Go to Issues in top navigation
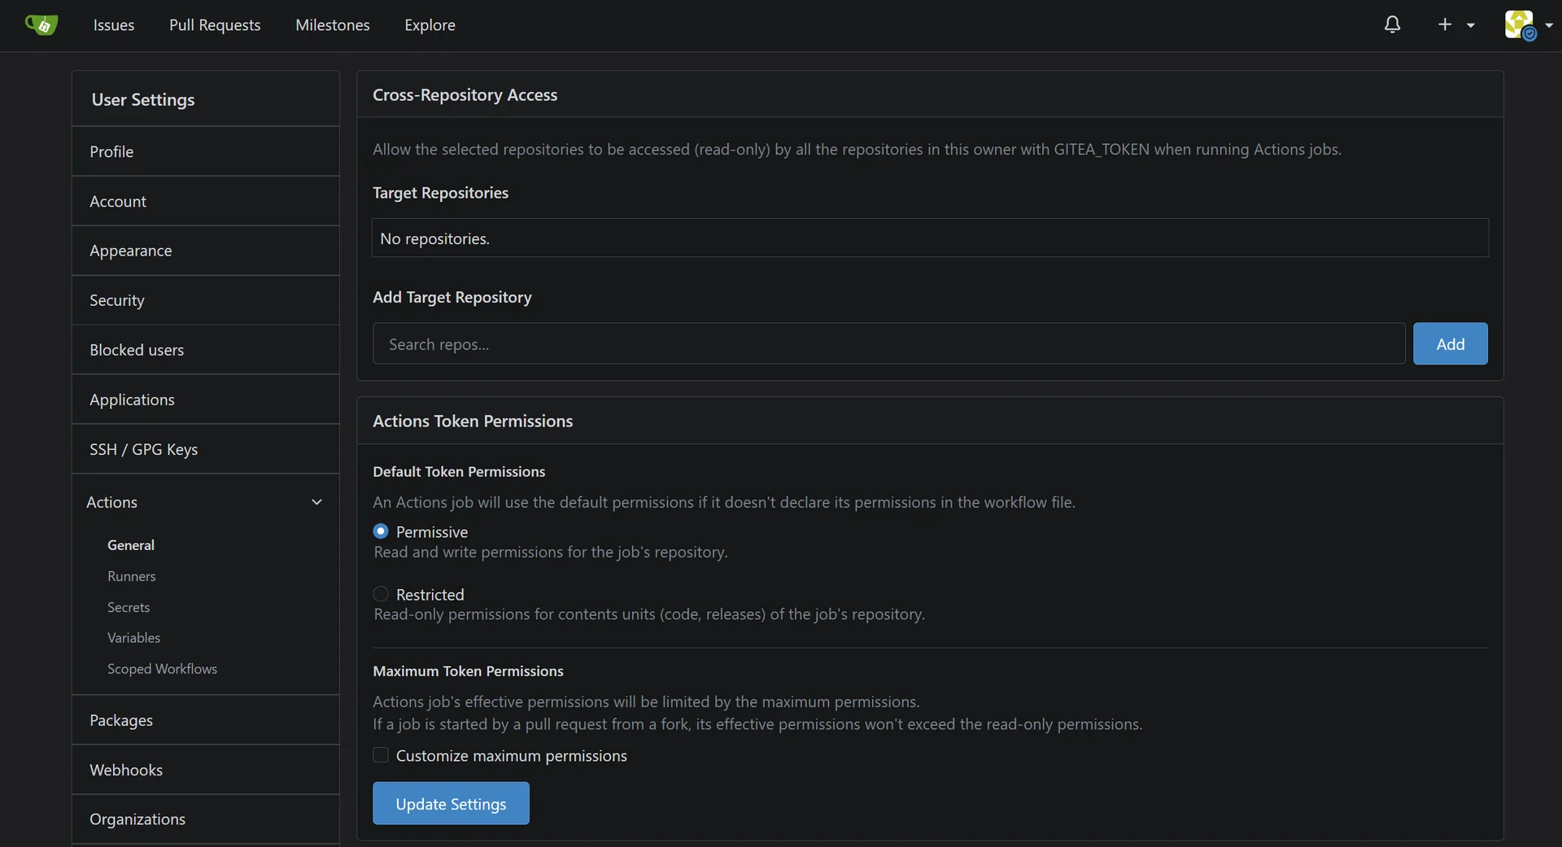This screenshot has width=1562, height=847. pyautogui.click(x=114, y=25)
